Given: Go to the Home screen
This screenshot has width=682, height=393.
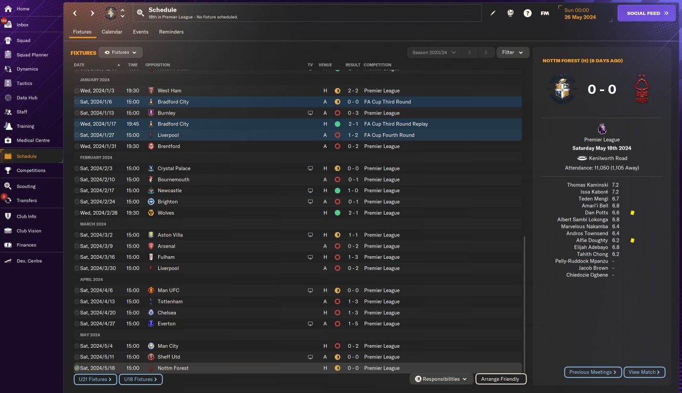Looking at the screenshot, I should pyautogui.click(x=23, y=9).
